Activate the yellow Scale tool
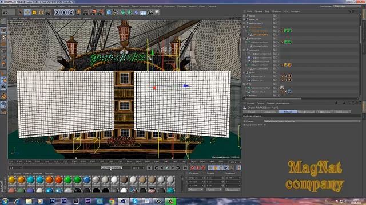The image size is (366, 205). pos(34,13)
